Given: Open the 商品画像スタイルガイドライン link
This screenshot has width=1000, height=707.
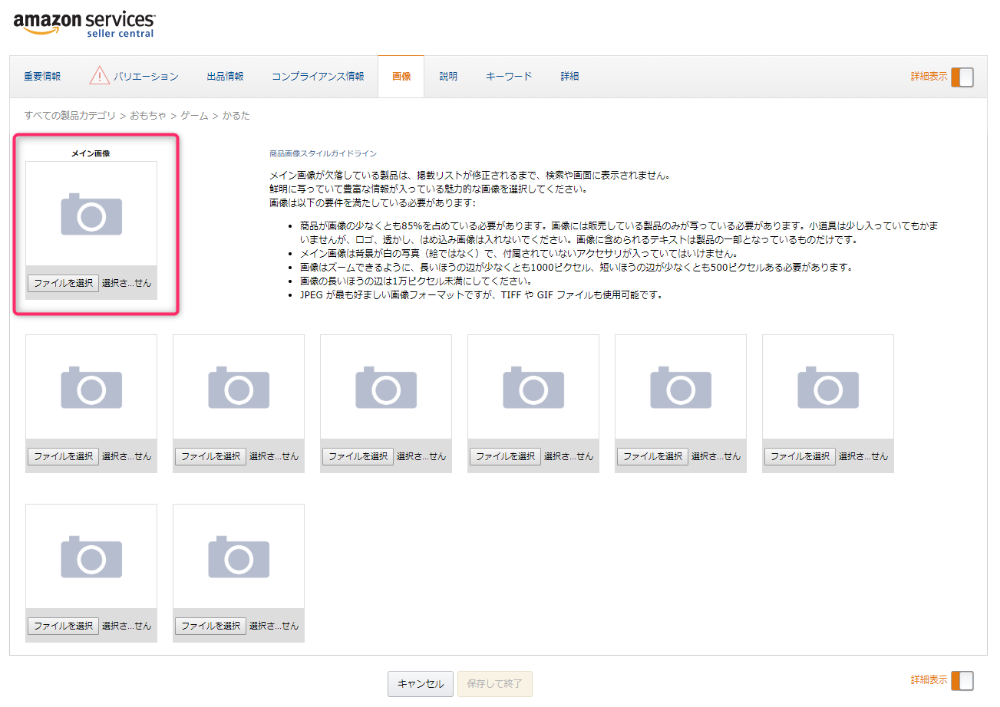Looking at the screenshot, I should tap(323, 153).
